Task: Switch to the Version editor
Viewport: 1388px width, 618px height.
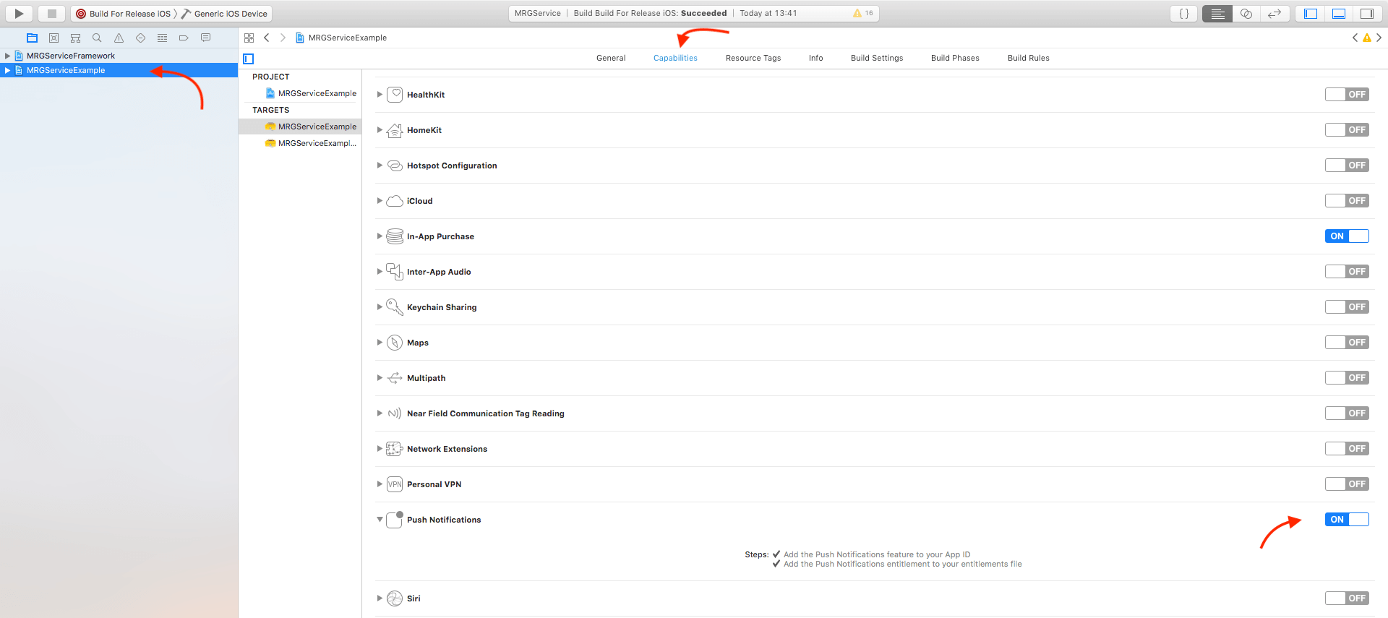Action: (1274, 13)
